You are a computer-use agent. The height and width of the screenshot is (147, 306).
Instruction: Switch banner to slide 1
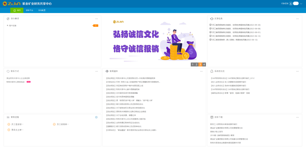click(193, 64)
